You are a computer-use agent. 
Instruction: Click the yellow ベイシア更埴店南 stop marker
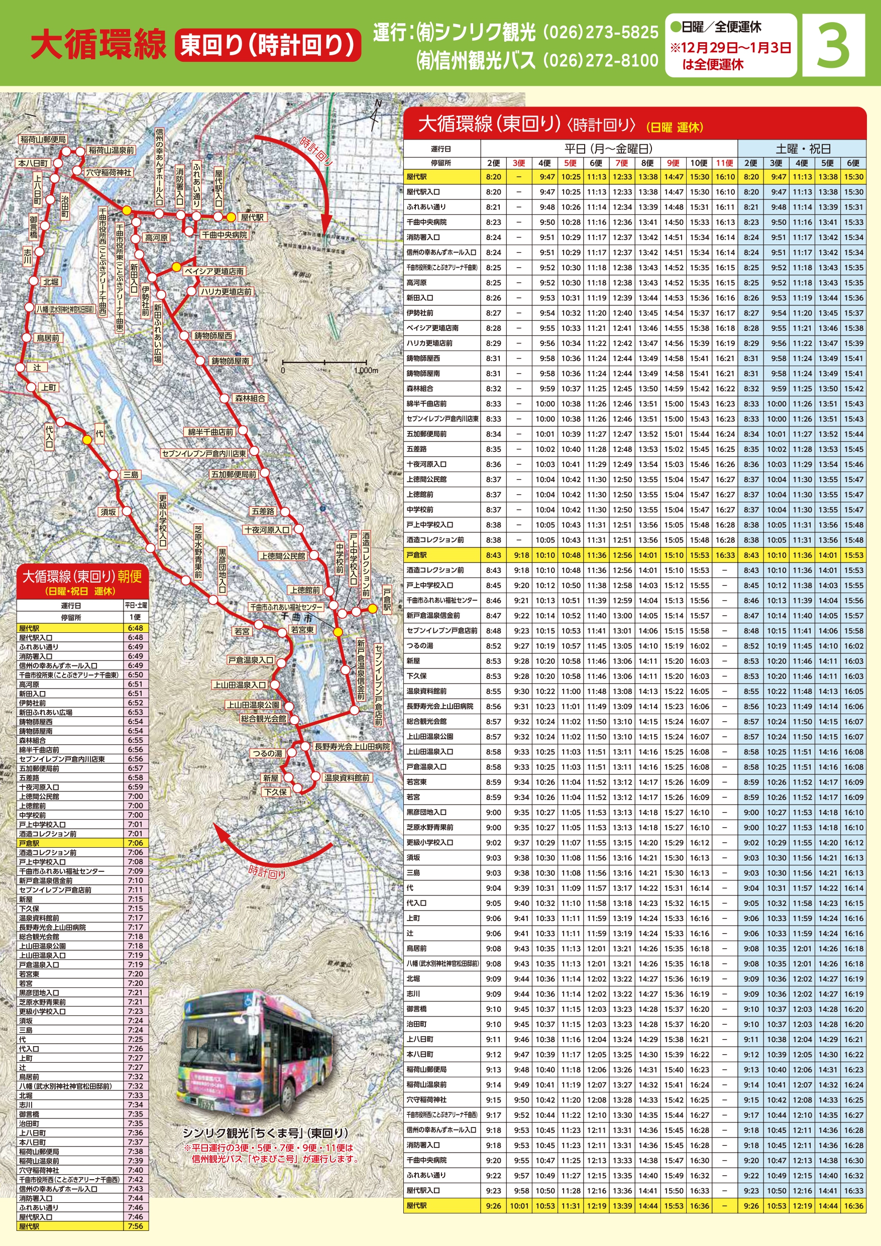tap(176, 267)
